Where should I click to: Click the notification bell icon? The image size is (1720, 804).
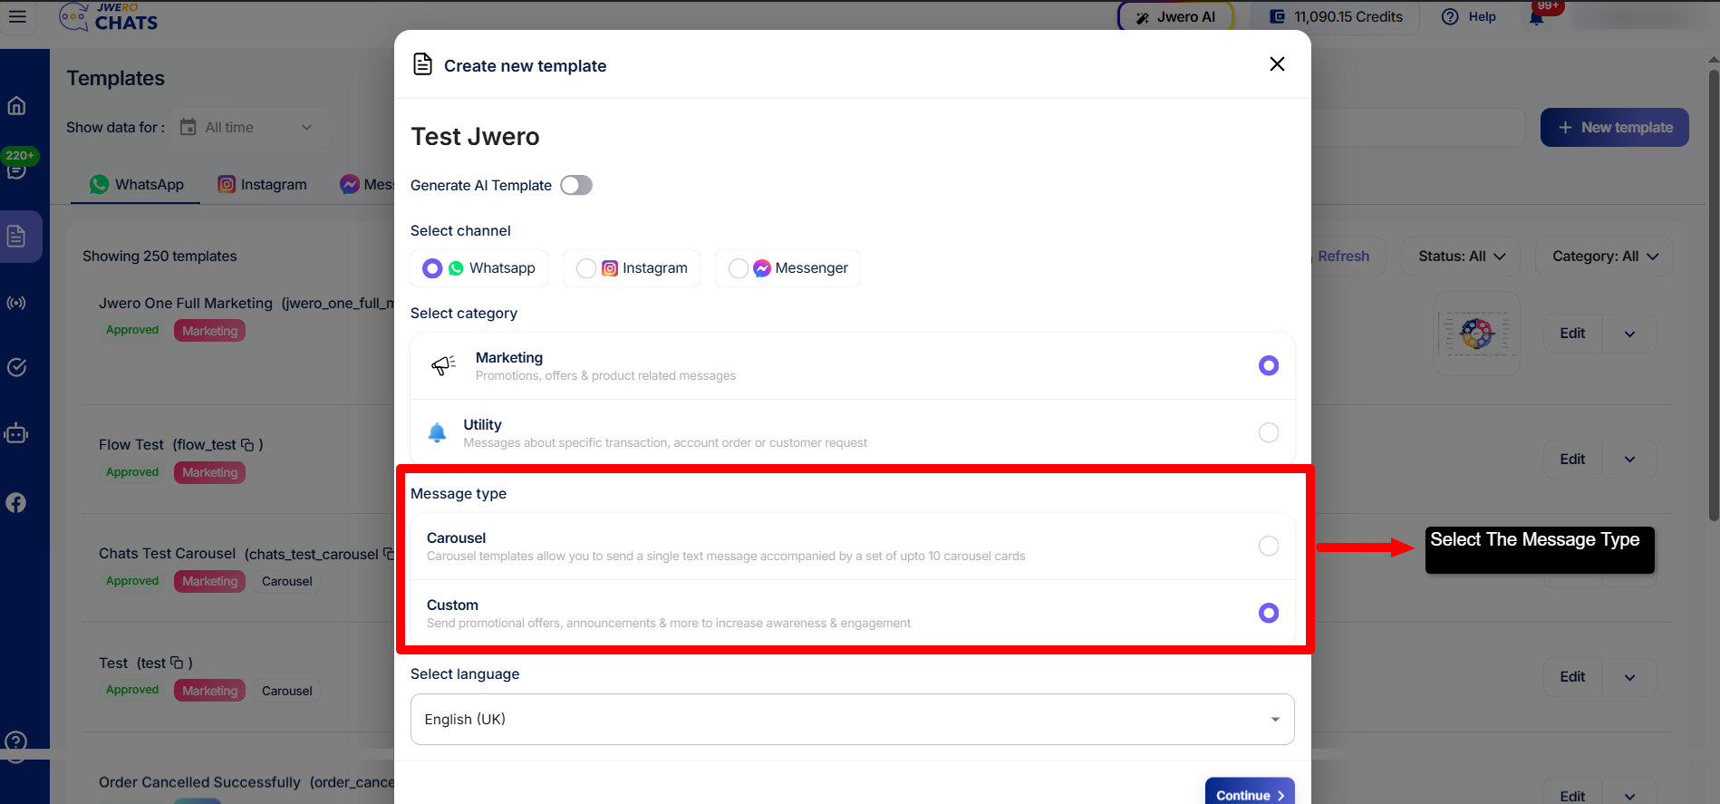tap(1536, 18)
